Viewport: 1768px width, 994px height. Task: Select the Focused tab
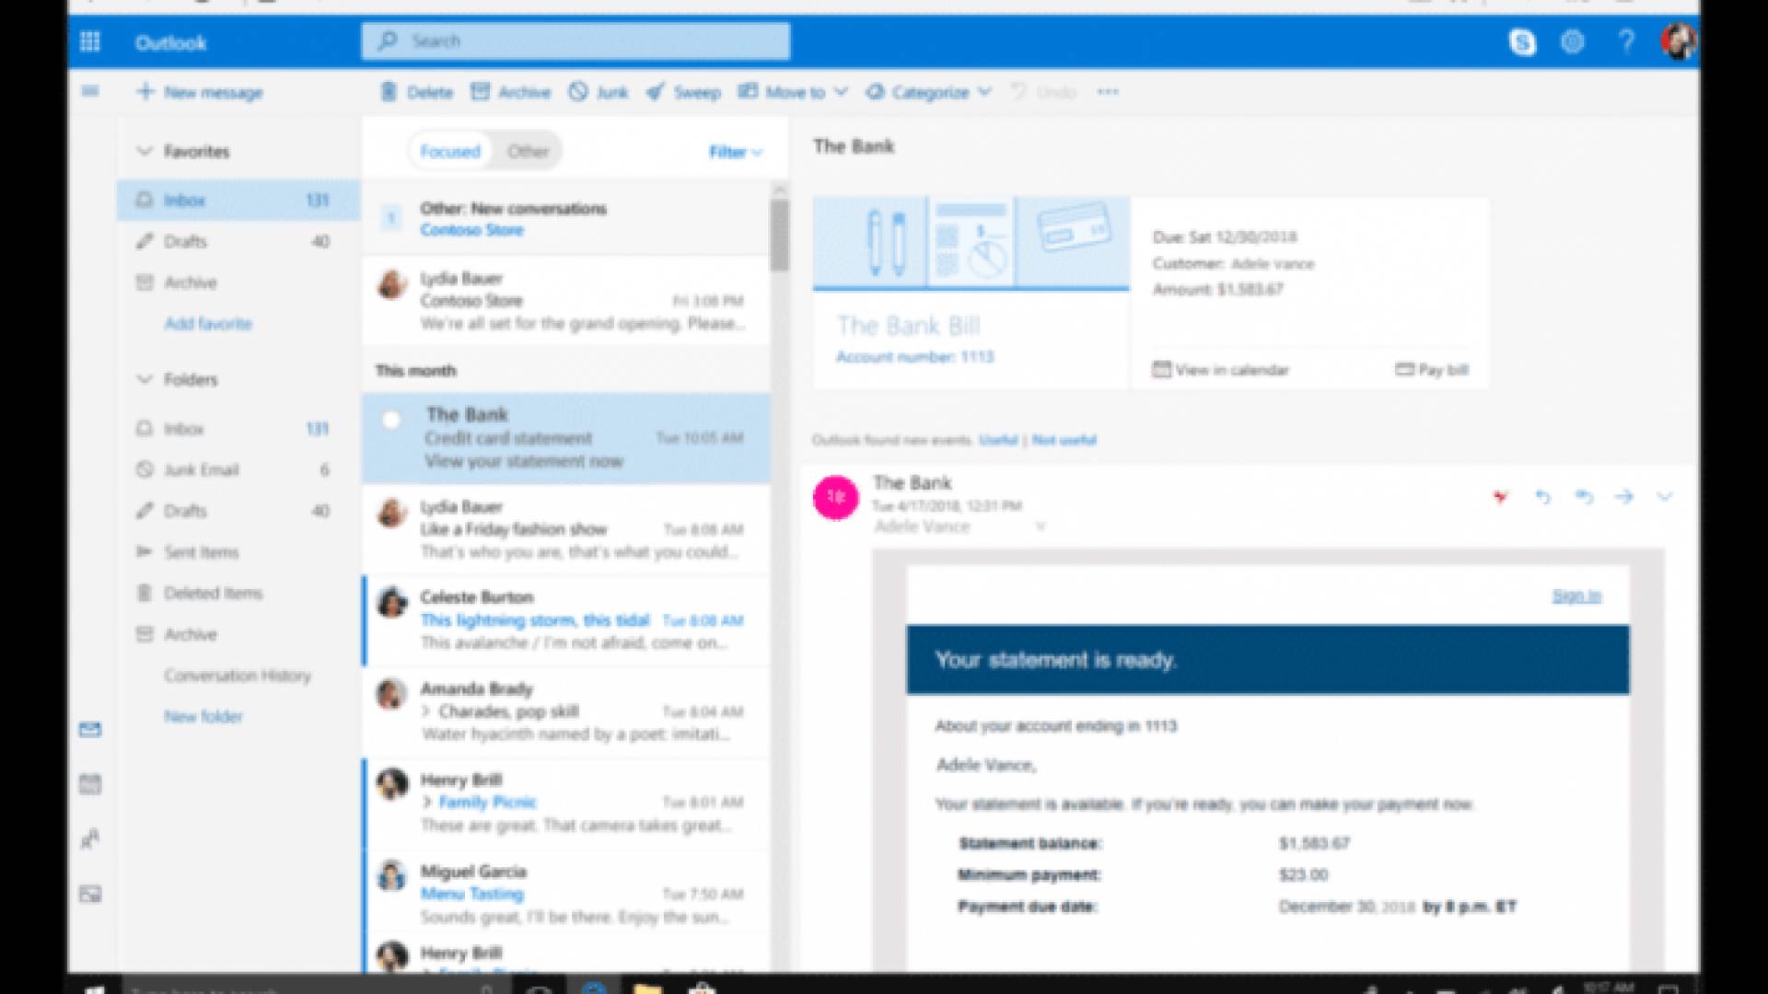pyautogui.click(x=450, y=152)
